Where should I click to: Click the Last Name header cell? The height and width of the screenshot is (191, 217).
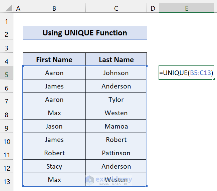[x=116, y=60]
